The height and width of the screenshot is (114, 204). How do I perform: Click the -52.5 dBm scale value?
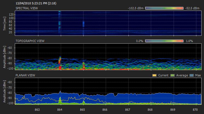[192, 8]
